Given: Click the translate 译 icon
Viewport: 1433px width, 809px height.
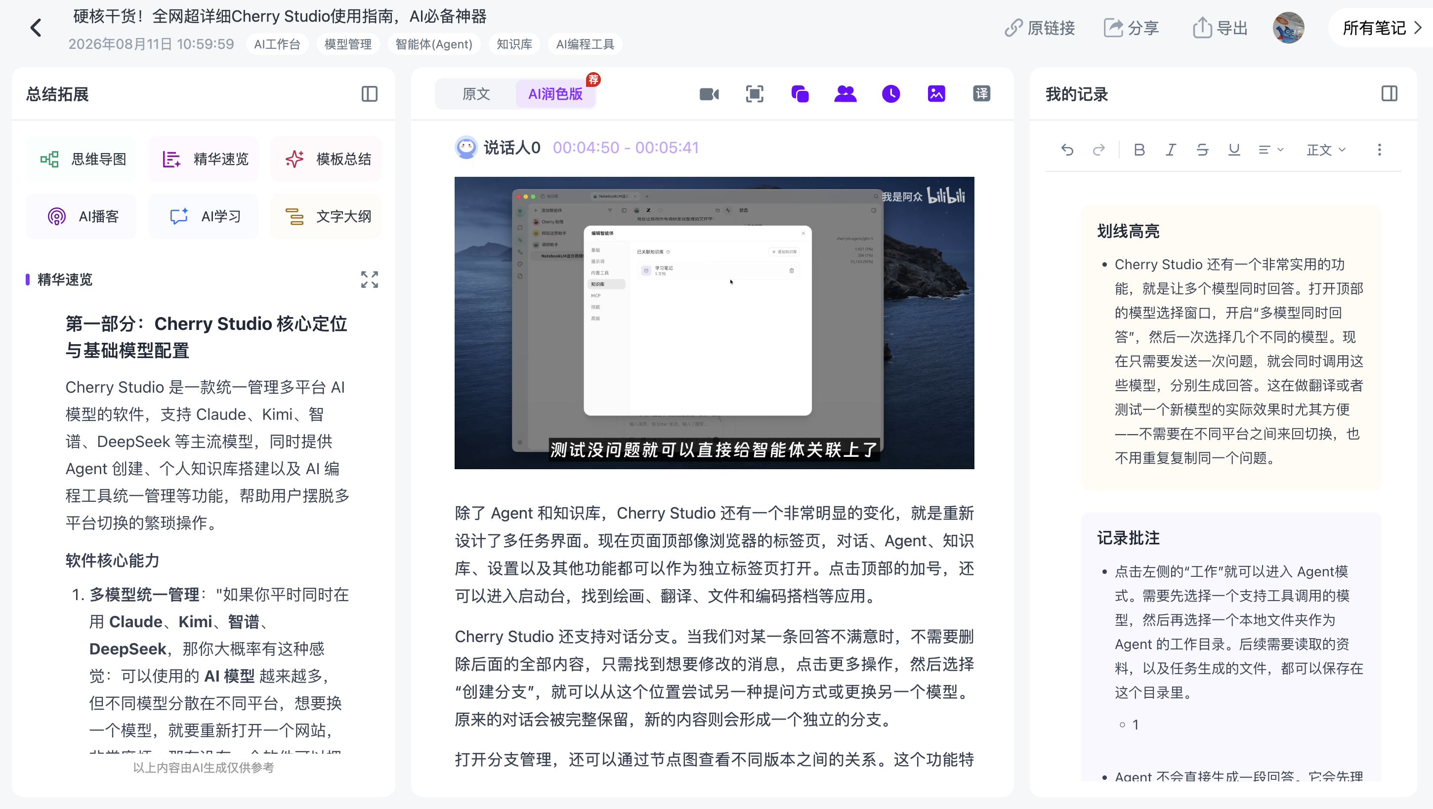Looking at the screenshot, I should (982, 94).
